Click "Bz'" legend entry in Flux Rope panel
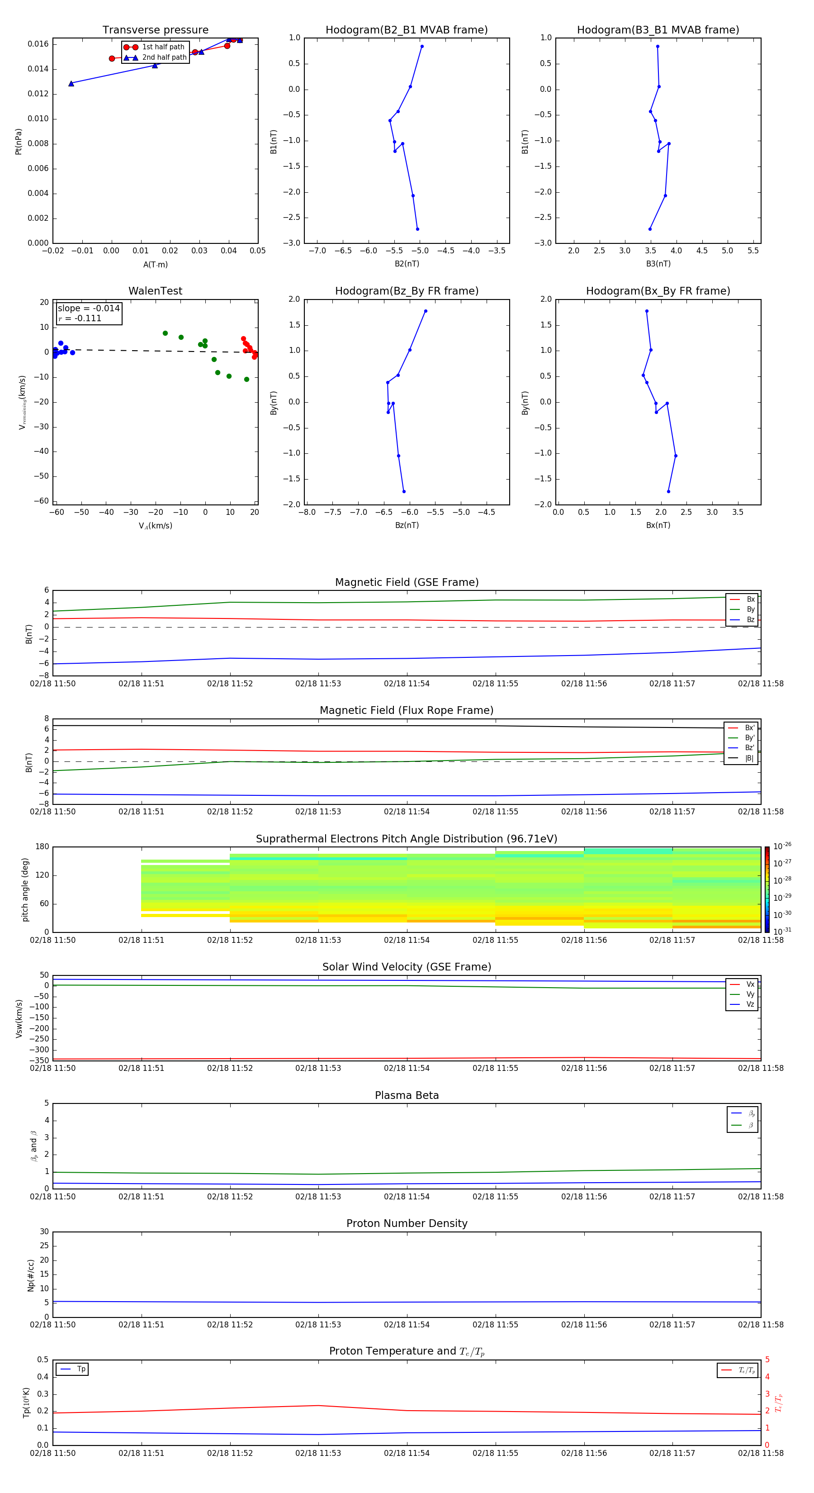This screenshot has width=814, height=1493. [741, 748]
